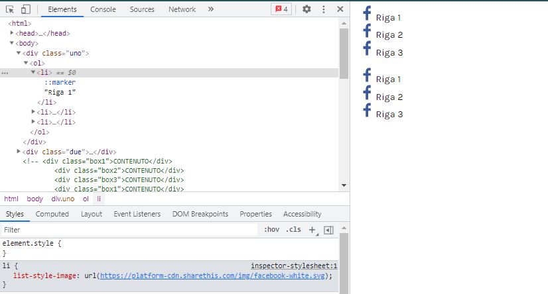Switch to the Console tab
The height and width of the screenshot is (294, 548).
(x=103, y=9)
